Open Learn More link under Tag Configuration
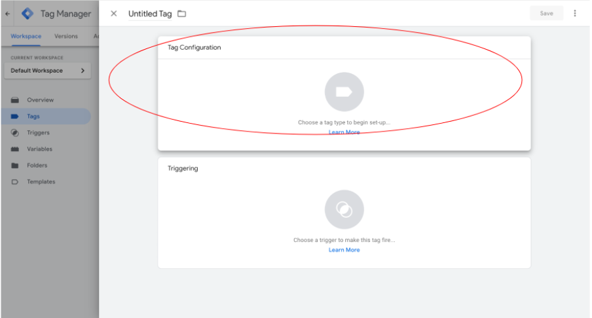The height and width of the screenshot is (318, 592). 344,132
